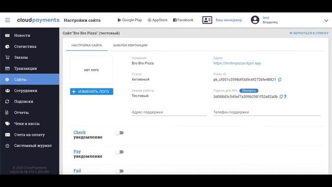Open Сотрудники in the sidebar
The image size is (332, 187).
pos(25,90)
